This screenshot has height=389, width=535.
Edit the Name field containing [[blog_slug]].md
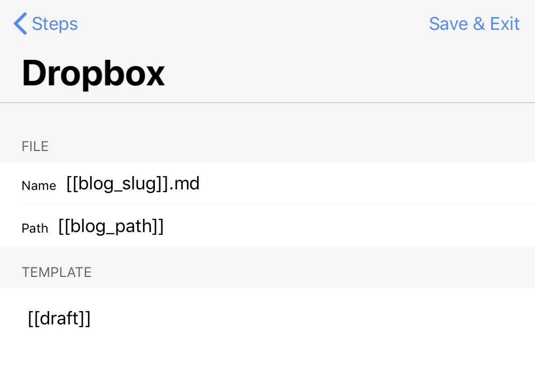tap(133, 184)
